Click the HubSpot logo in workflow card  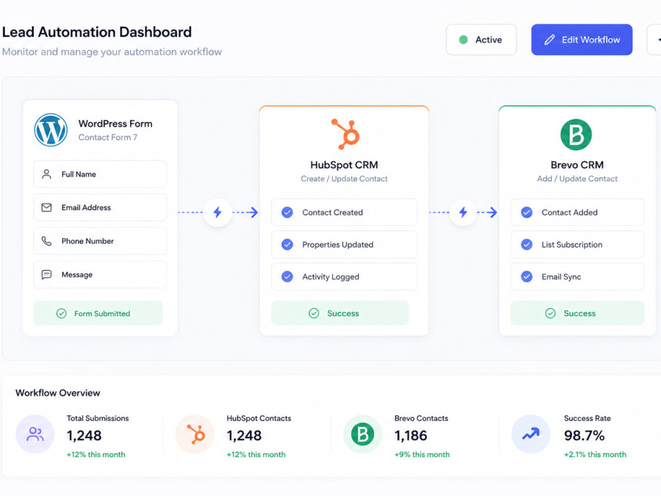pos(346,134)
